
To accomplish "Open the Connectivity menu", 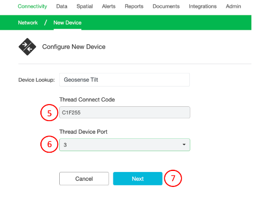I will pyautogui.click(x=32, y=7).
